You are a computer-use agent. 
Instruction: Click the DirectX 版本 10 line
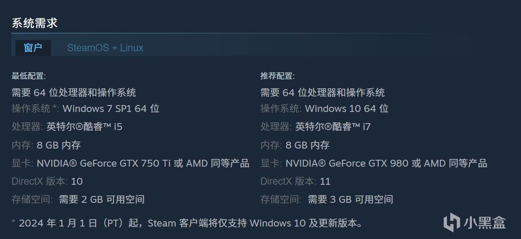pos(47,181)
